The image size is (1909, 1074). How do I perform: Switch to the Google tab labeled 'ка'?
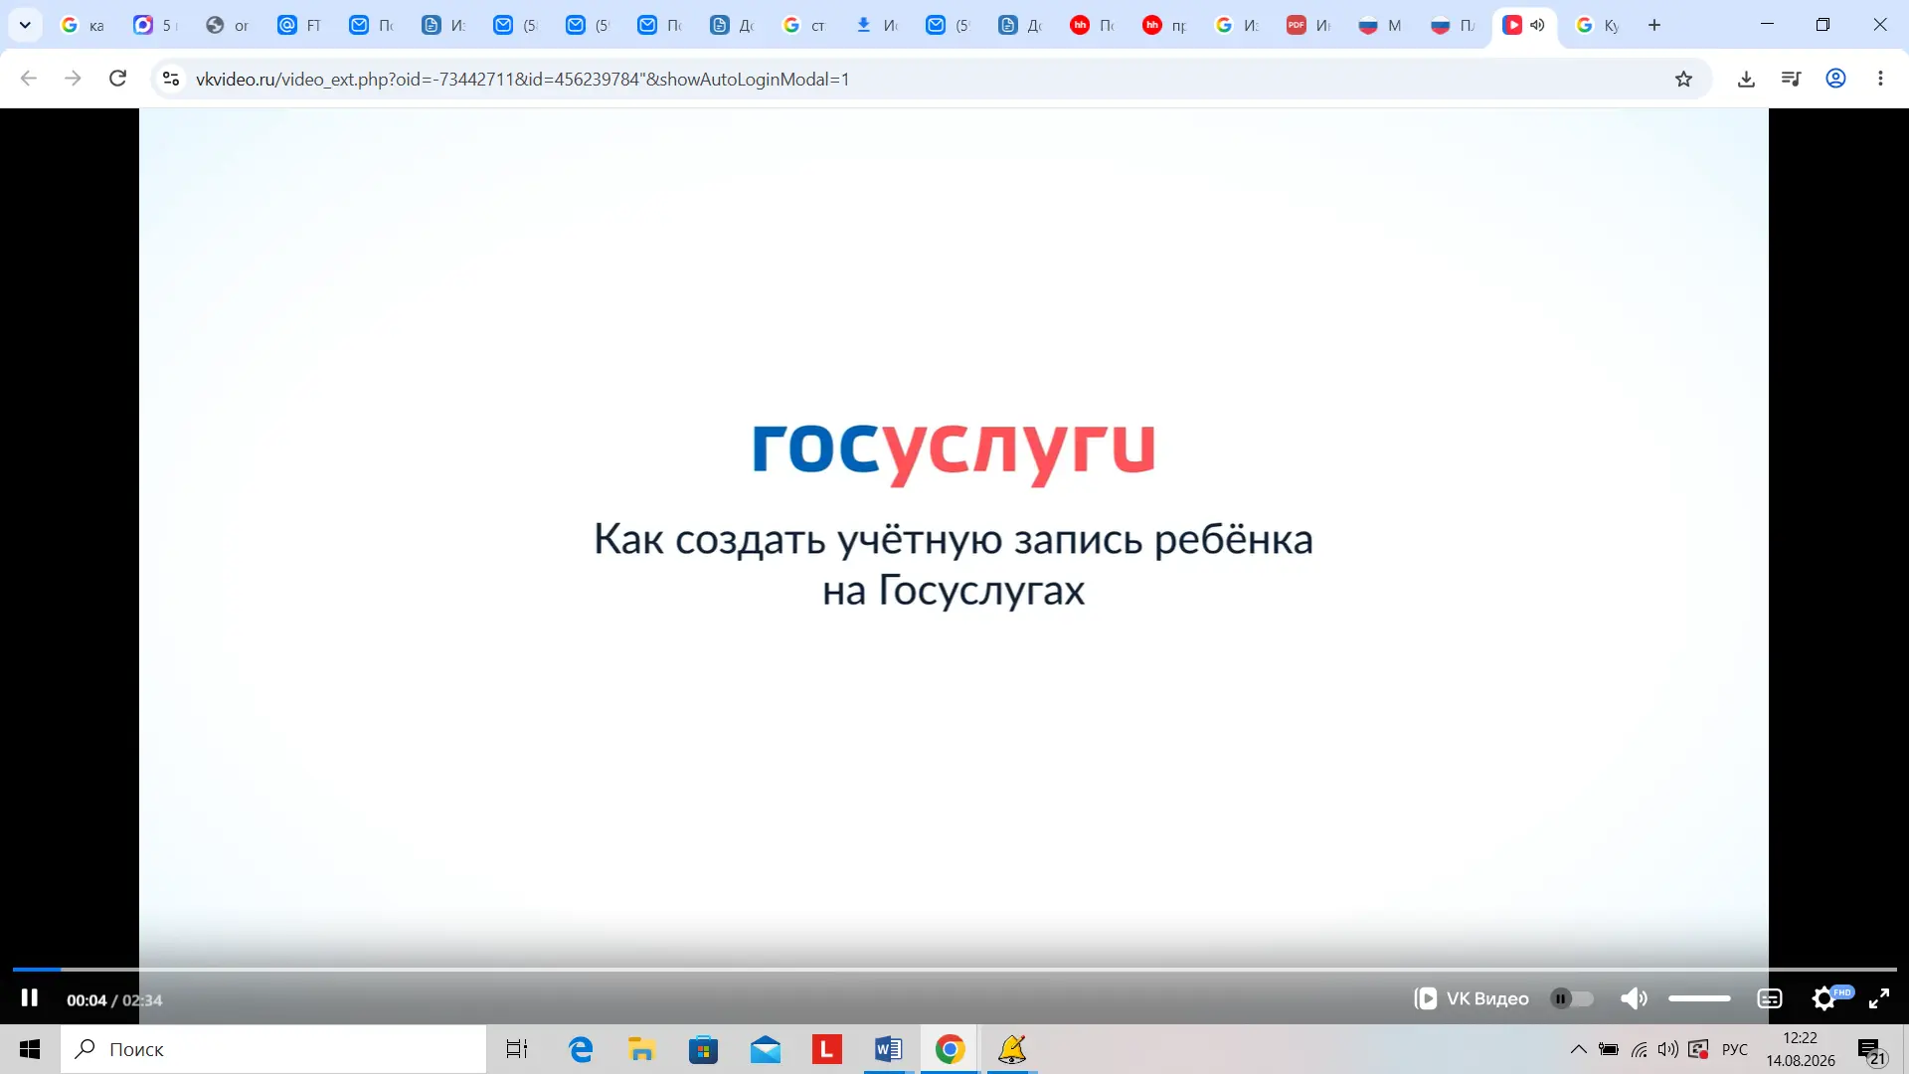83,25
